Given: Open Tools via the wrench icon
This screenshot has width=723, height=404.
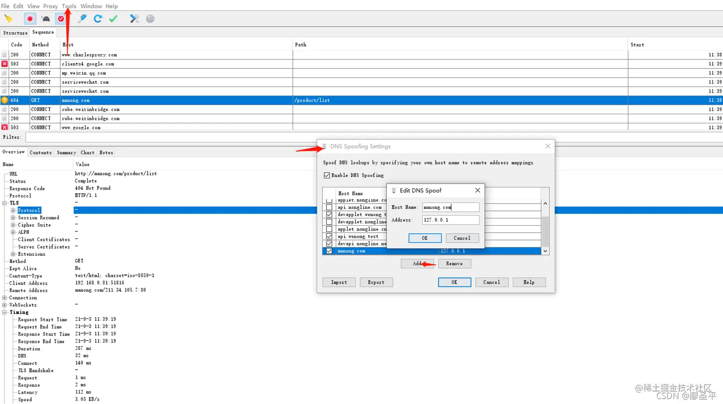Looking at the screenshot, I should [x=134, y=19].
